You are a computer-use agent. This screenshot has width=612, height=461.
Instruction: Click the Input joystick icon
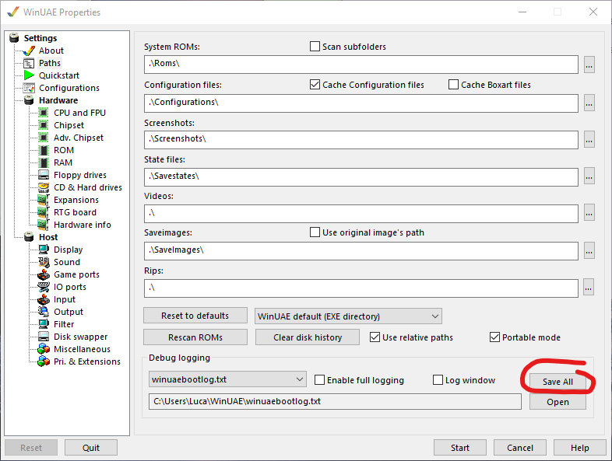pos(44,299)
